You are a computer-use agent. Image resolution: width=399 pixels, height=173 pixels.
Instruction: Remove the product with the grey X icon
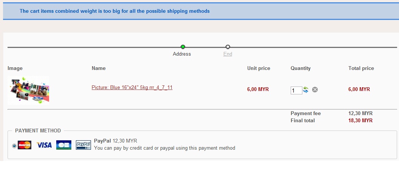click(315, 90)
